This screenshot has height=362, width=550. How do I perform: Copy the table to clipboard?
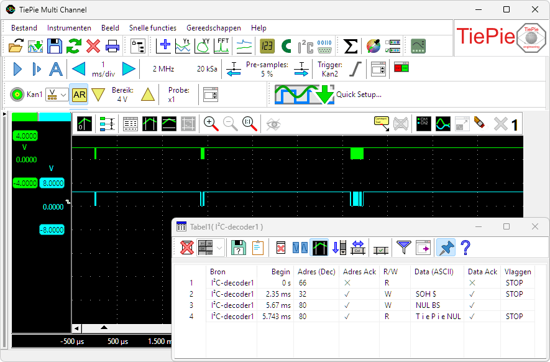258,248
